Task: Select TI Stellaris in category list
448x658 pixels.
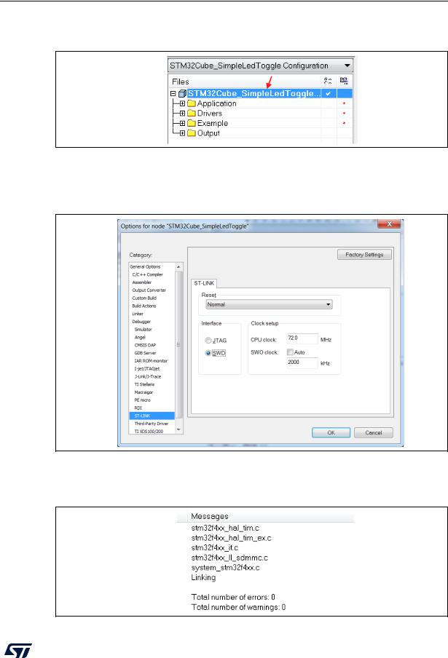Action: 144,384
